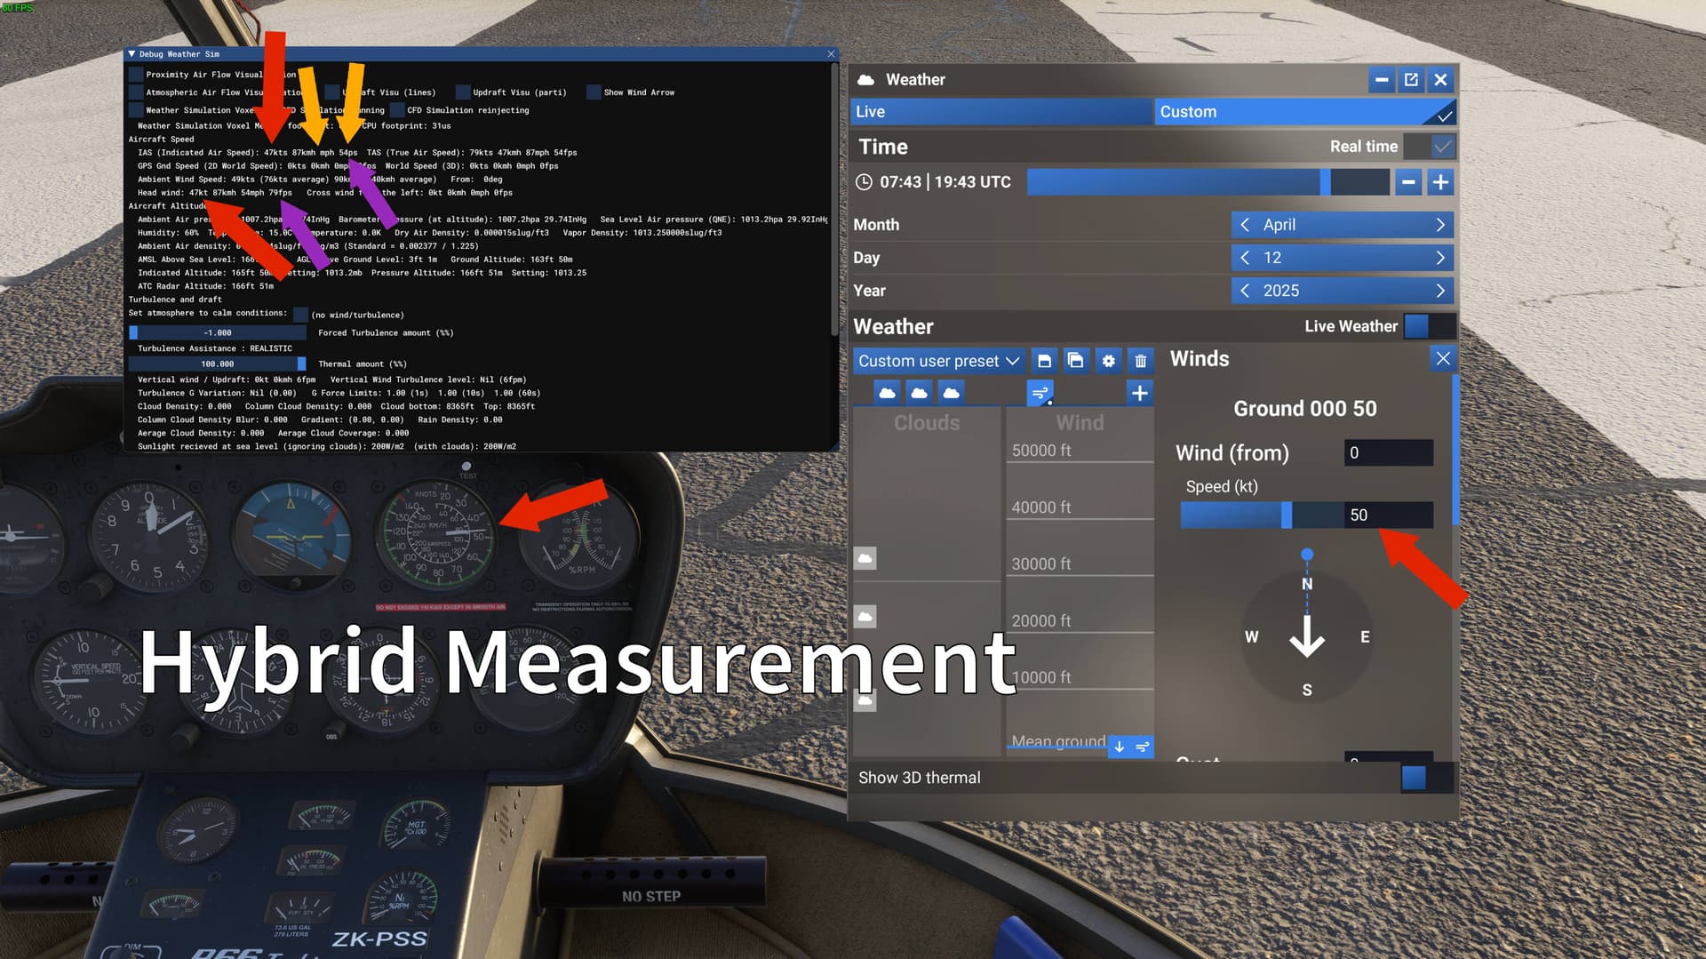Image resolution: width=1706 pixels, height=959 pixels.
Task: Click the third cloud layer icon
Action: pyautogui.click(x=951, y=393)
